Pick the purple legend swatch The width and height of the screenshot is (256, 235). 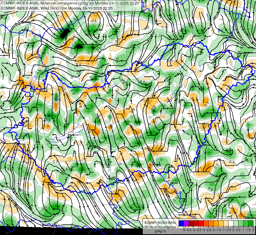pos(186,223)
